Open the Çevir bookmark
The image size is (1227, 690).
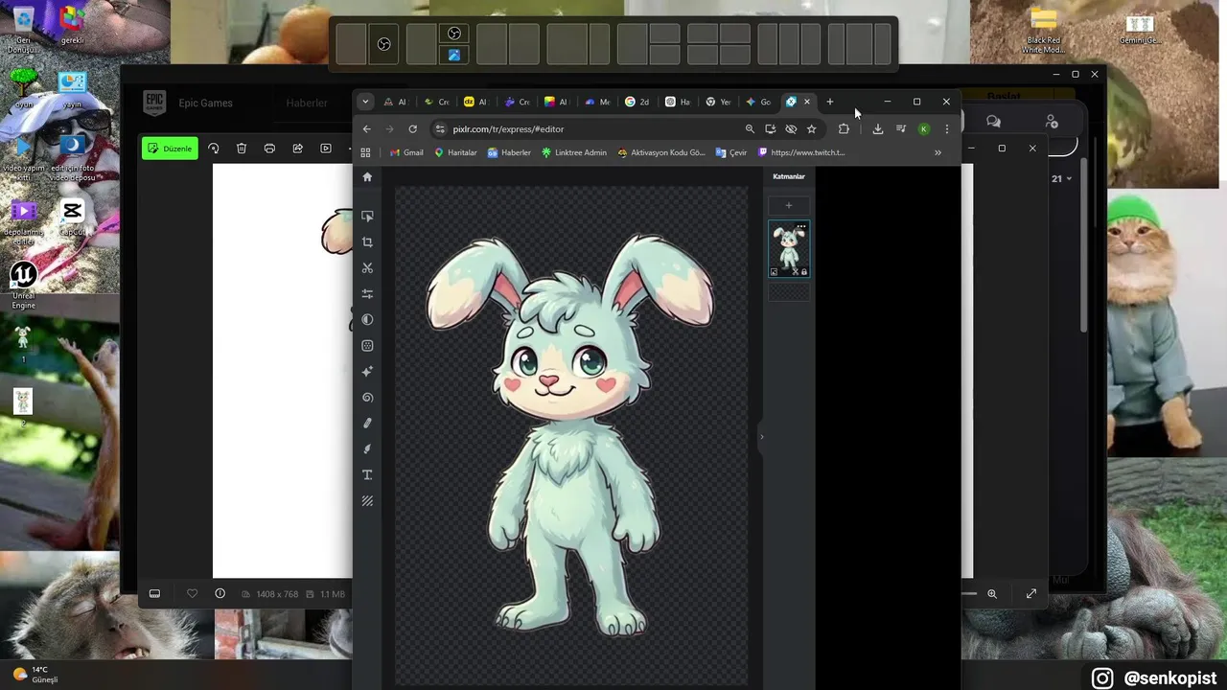731,152
